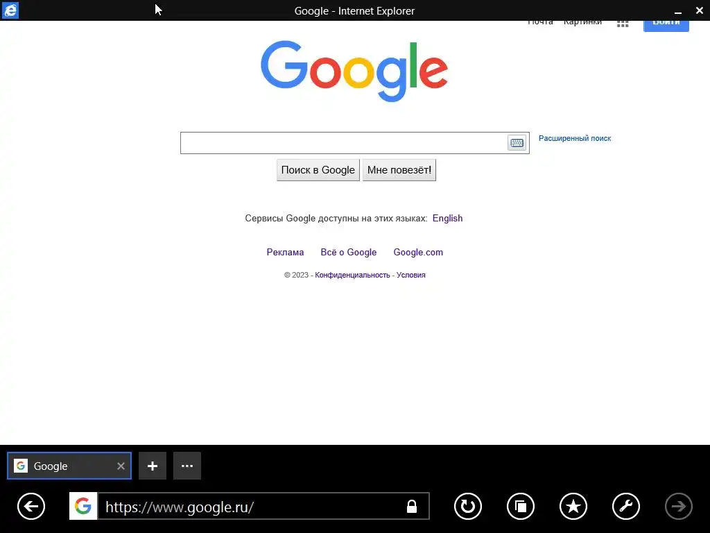
Task: Open the Конфиденциальность link
Action: 352,275
